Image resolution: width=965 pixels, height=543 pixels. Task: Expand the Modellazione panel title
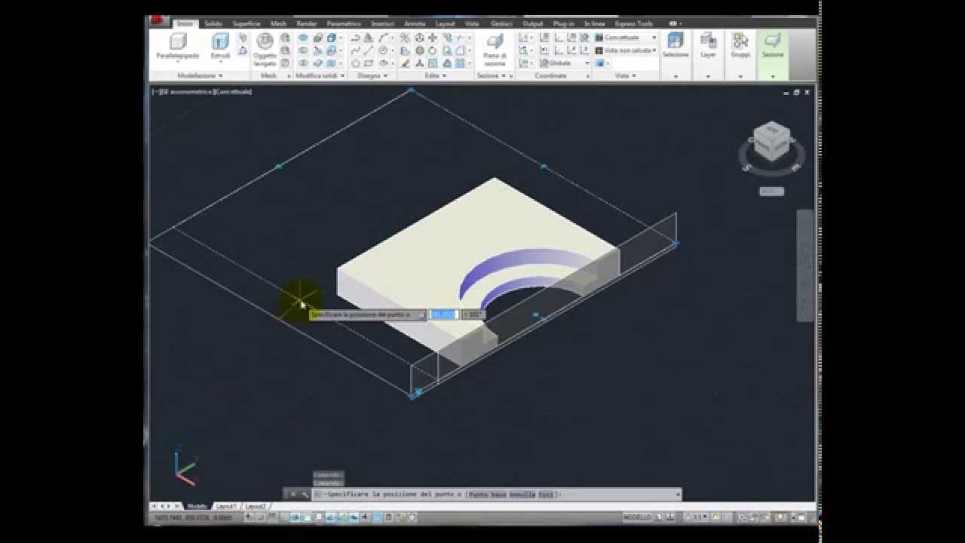(200, 76)
